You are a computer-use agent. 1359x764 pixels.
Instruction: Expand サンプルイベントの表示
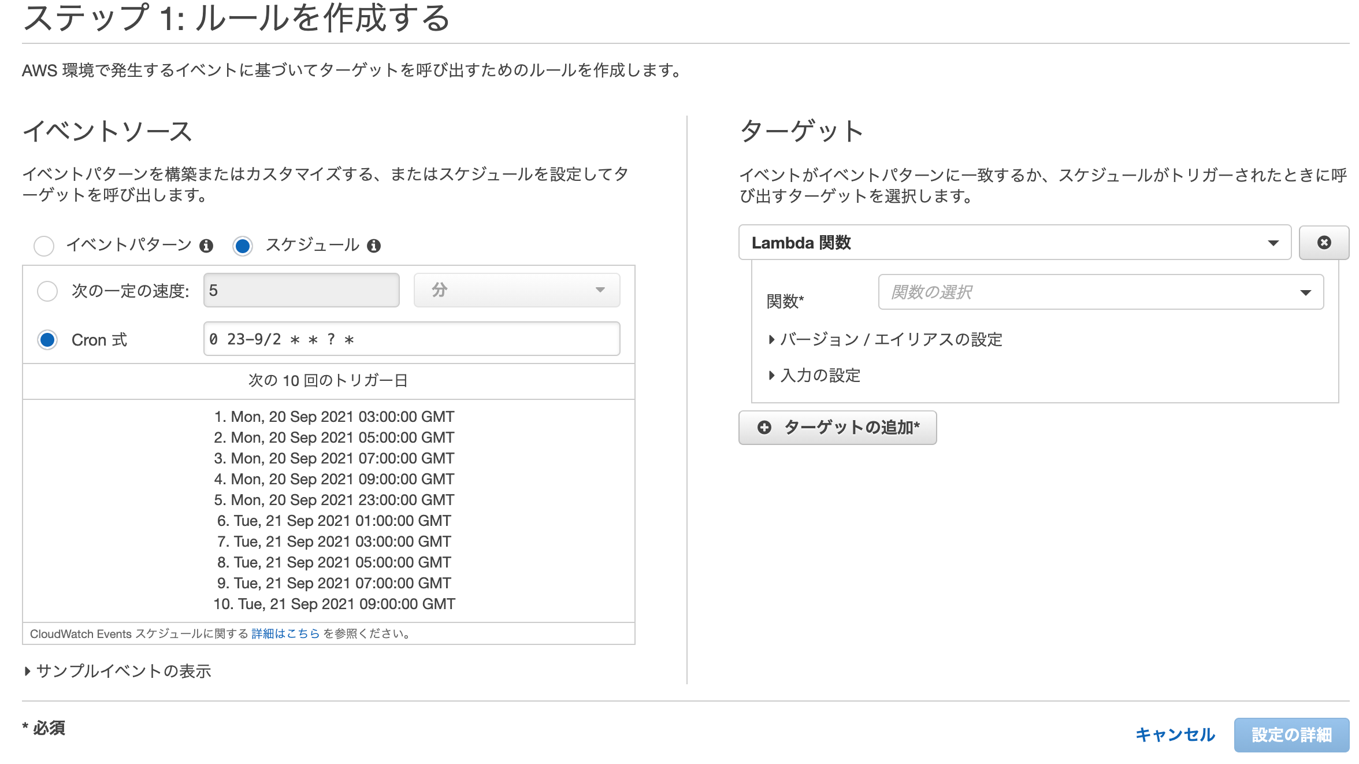coord(118,671)
